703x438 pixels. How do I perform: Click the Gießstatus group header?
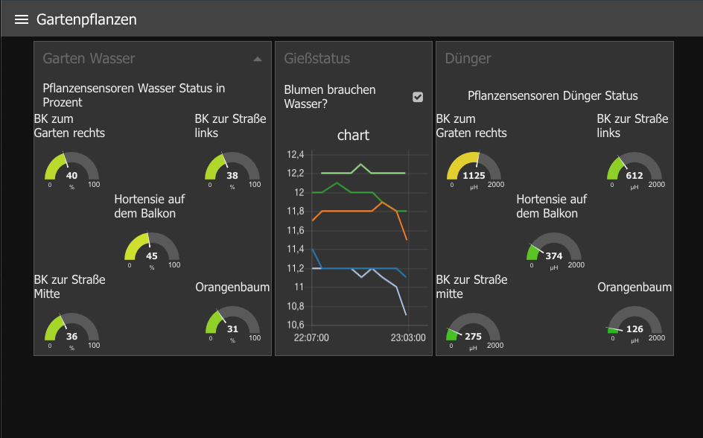coord(316,58)
